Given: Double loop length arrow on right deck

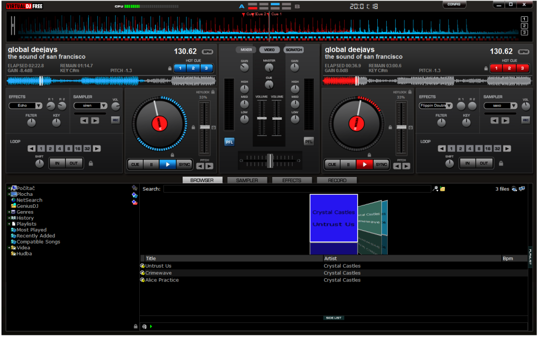Looking at the screenshot, I should pyautogui.click(x=507, y=149).
